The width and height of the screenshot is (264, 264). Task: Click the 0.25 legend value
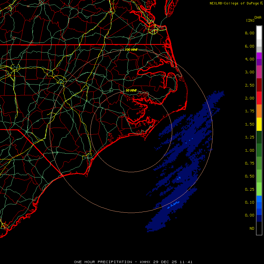(250, 189)
